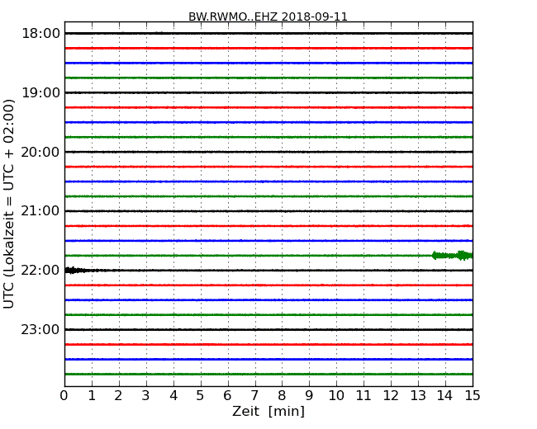Click the 21:00 time label
The height and width of the screenshot is (429, 537).
coord(40,211)
